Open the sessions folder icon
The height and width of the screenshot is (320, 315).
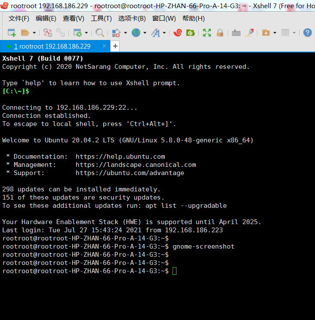point(25,33)
